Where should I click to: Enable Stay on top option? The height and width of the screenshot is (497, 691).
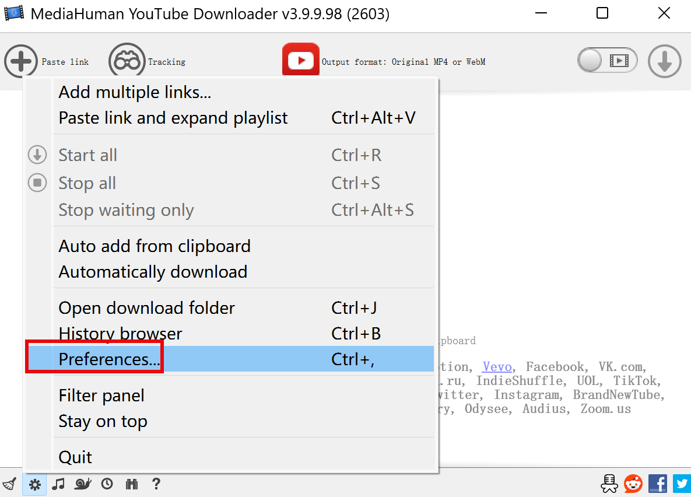click(x=103, y=421)
